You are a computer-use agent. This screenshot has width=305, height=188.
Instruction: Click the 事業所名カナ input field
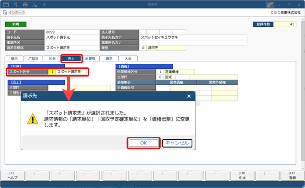[x=193, y=43]
